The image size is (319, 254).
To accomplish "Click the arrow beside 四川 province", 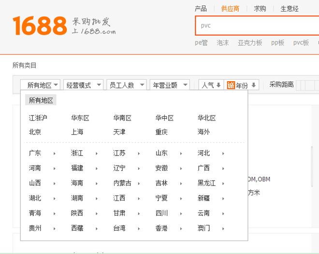I will (x=181, y=213).
